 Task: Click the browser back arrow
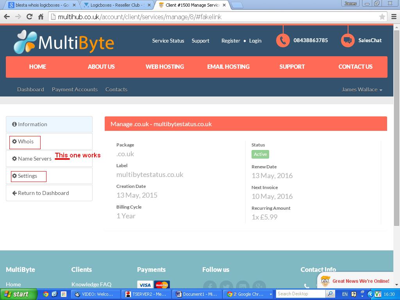pyautogui.click(x=7, y=17)
